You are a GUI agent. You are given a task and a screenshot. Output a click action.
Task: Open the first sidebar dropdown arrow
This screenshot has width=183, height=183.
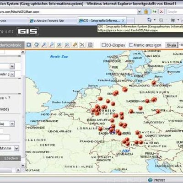coord(12,66)
